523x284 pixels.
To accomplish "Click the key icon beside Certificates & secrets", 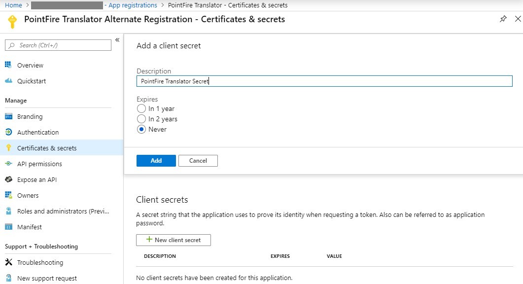I will click(x=9, y=148).
